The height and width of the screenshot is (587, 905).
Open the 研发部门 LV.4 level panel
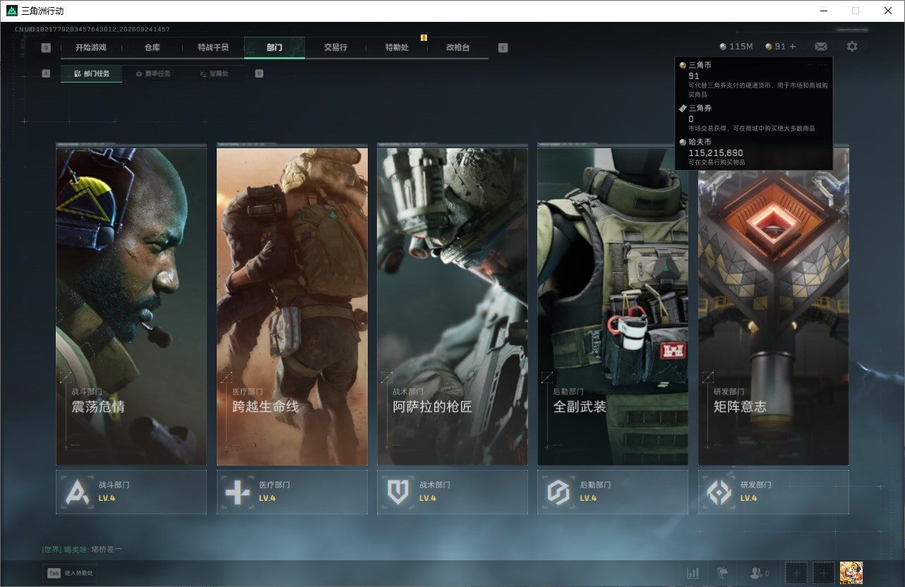point(774,492)
